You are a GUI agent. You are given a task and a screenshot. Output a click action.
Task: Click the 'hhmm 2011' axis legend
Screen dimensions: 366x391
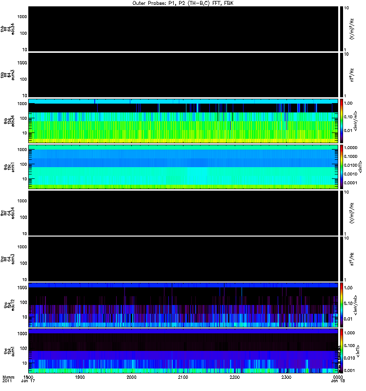tap(8, 379)
